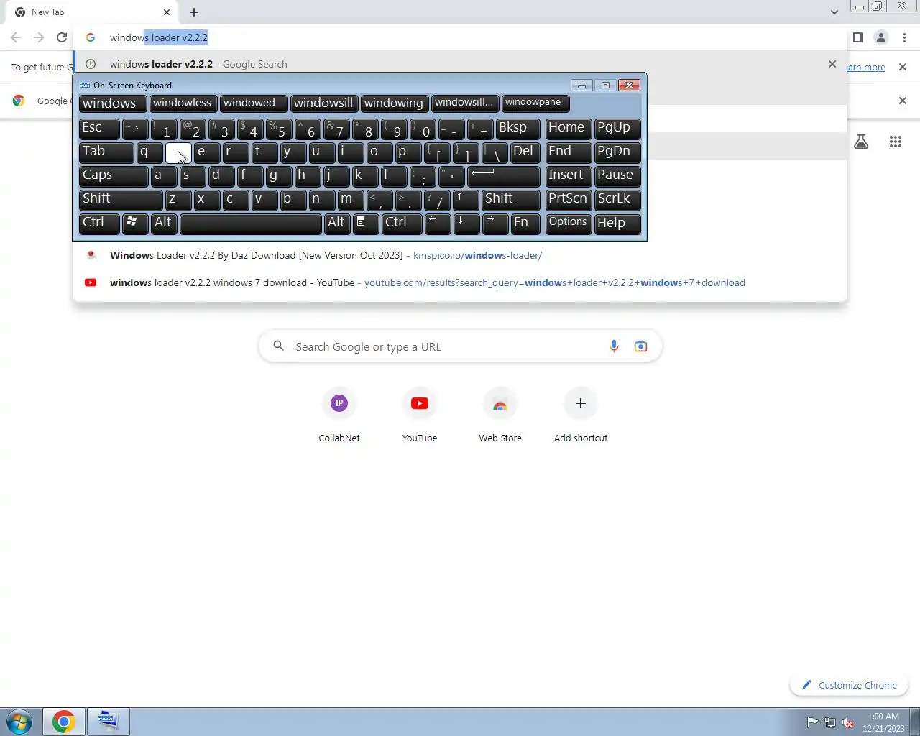Open the Web Store shortcut
The width and height of the screenshot is (920, 736).
500,415
